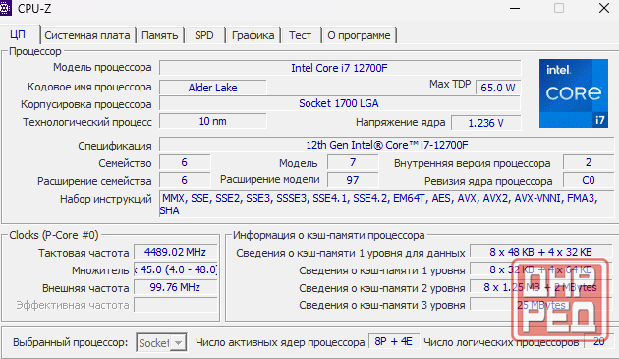This screenshot has height=359, width=619.
Task: Select the 10 nm technology value
Action: pos(213,121)
